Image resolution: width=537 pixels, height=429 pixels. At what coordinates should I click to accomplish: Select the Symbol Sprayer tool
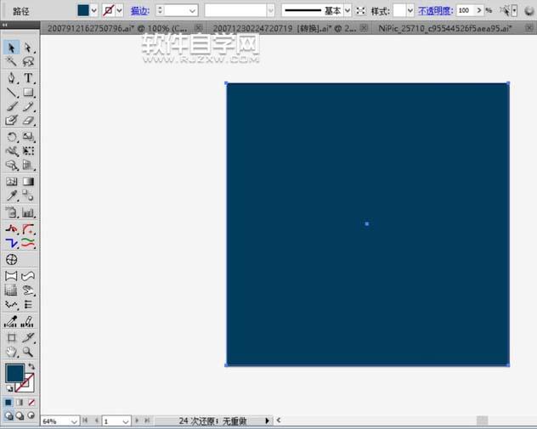pyautogui.click(x=11, y=212)
